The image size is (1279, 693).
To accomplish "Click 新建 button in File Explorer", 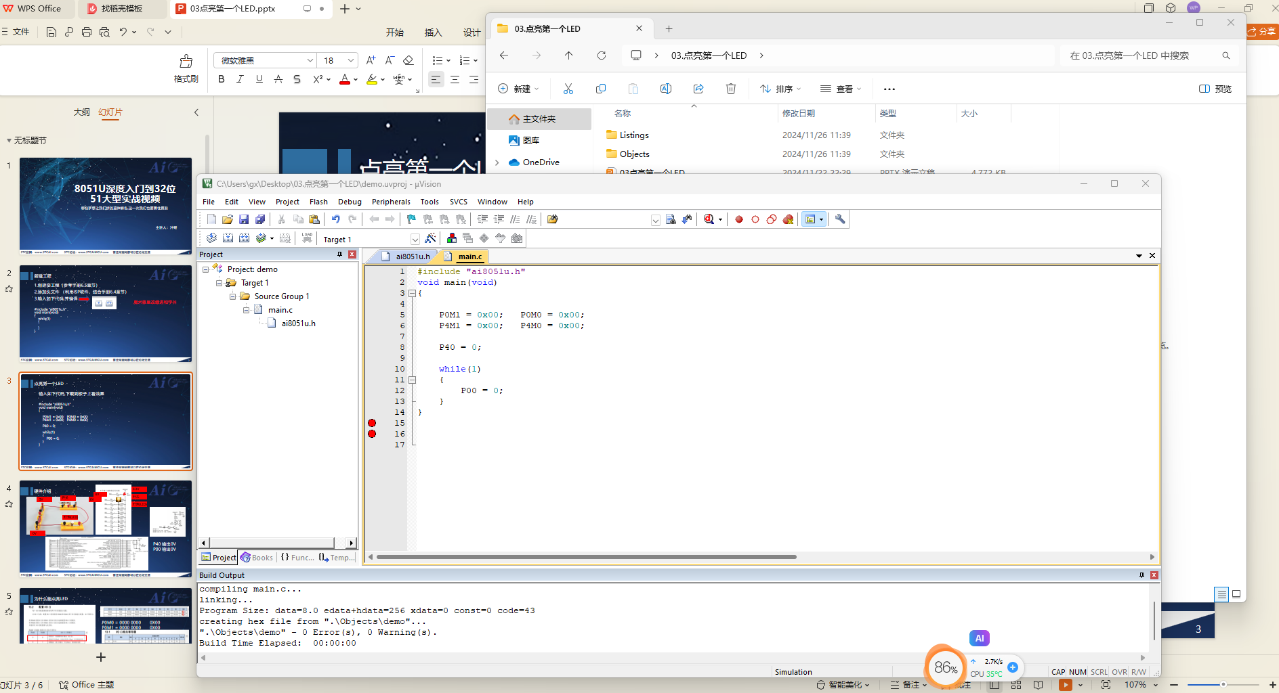I will tap(519, 89).
